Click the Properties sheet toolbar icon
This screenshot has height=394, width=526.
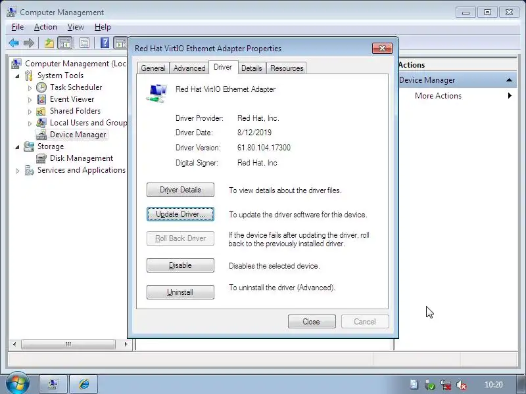pyautogui.click(x=85, y=43)
